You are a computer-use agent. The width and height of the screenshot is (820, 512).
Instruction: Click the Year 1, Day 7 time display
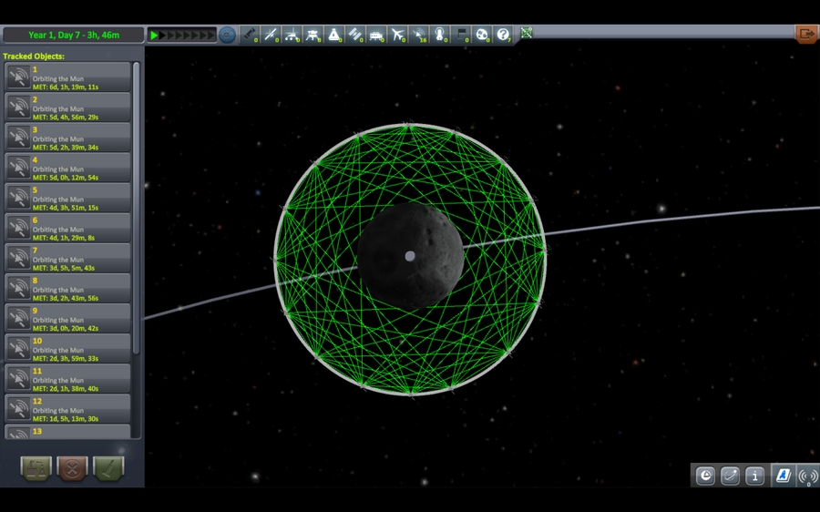[x=74, y=35]
